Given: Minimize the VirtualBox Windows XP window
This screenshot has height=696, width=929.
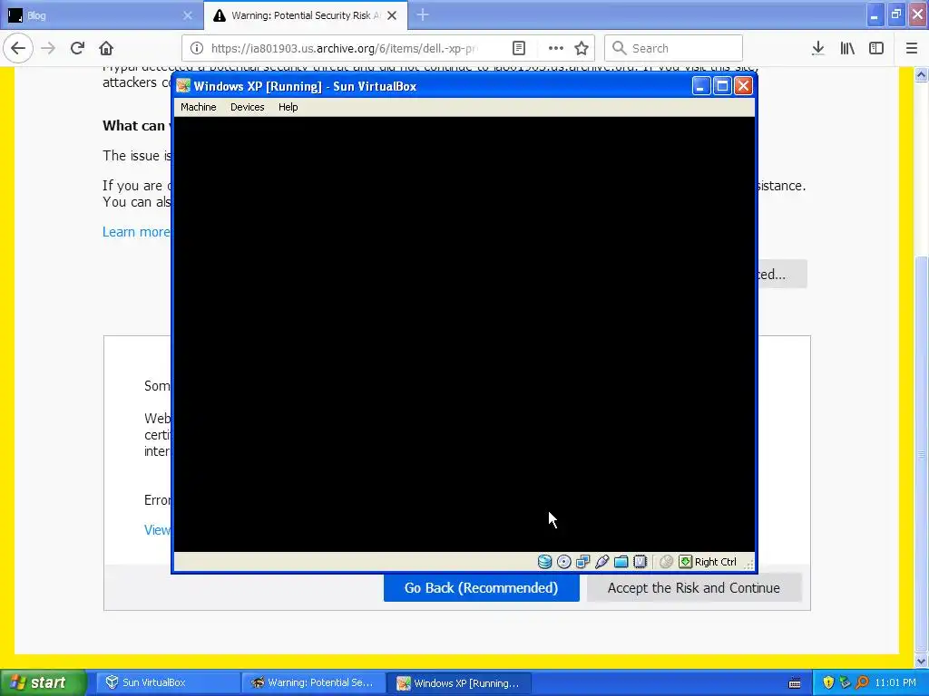Looking at the screenshot, I should pos(701,86).
